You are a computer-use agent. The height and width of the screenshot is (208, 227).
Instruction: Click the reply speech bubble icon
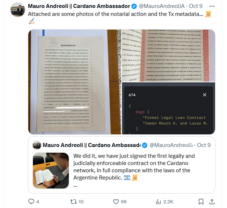31,201
